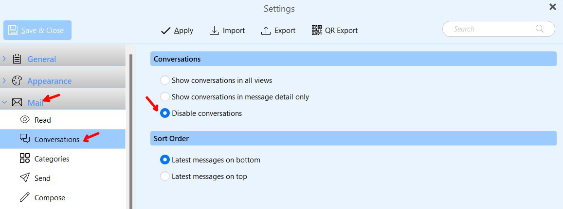This screenshot has height=209, width=563.
Task: Open the Read settings page
Action: point(62,120)
